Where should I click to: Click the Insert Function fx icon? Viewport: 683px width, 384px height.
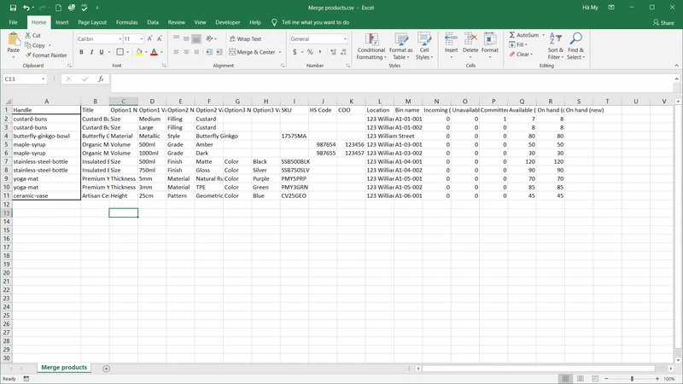pyautogui.click(x=101, y=79)
